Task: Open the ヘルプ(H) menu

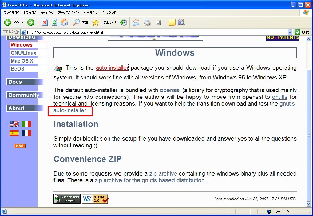Action: coord(109,13)
